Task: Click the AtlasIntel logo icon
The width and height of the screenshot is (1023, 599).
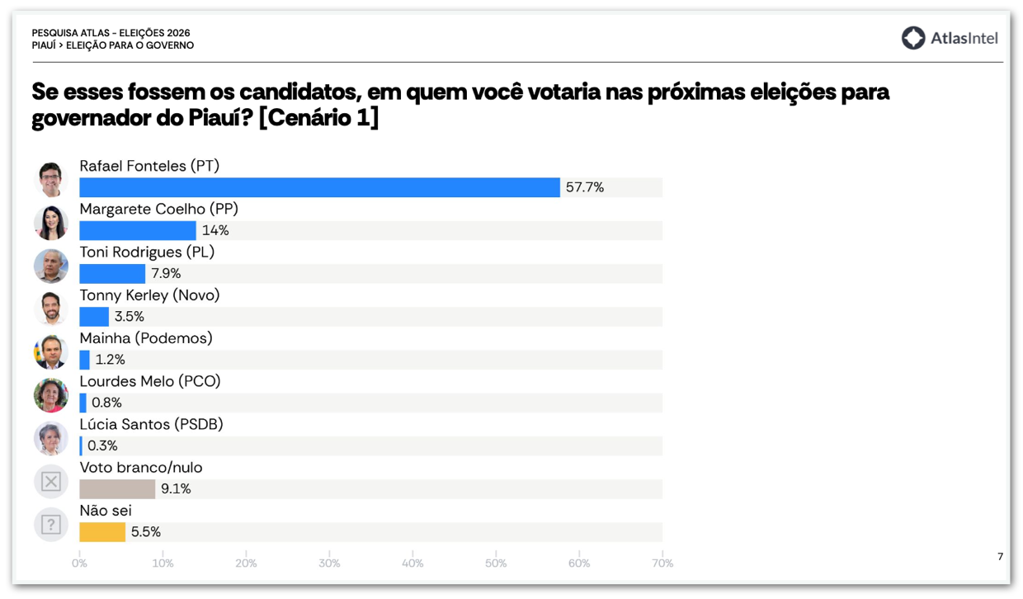Action: 912,38
